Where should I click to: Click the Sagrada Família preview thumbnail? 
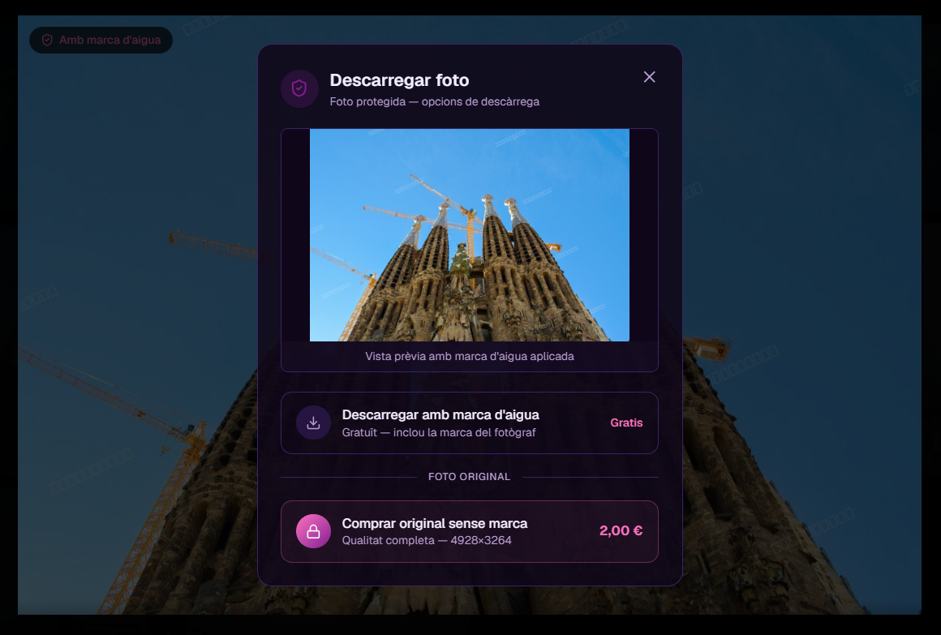[470, 234]
